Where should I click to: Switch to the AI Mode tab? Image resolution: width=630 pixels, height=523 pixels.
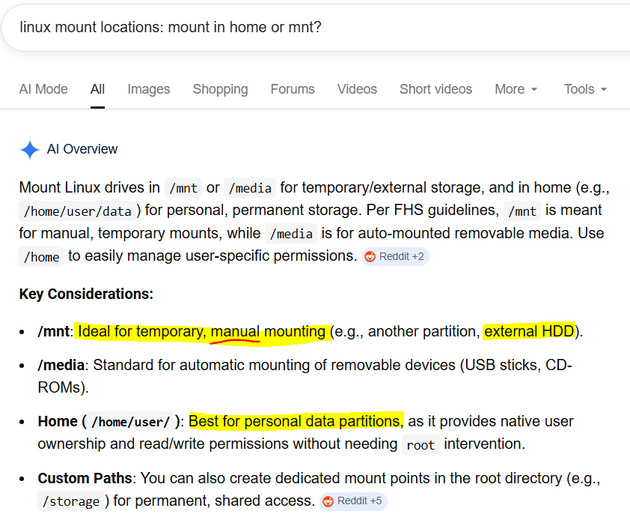tap(43, 89)
